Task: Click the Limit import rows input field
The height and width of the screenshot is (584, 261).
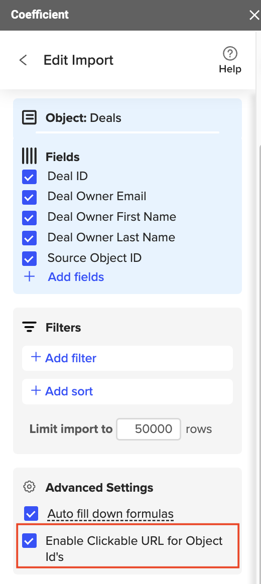Action: click(x=149, y=429)
